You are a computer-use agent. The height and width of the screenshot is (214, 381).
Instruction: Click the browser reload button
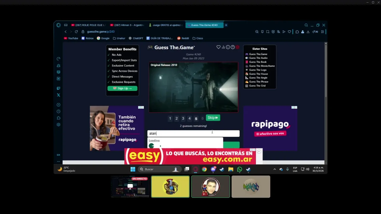tap(76, 32)
